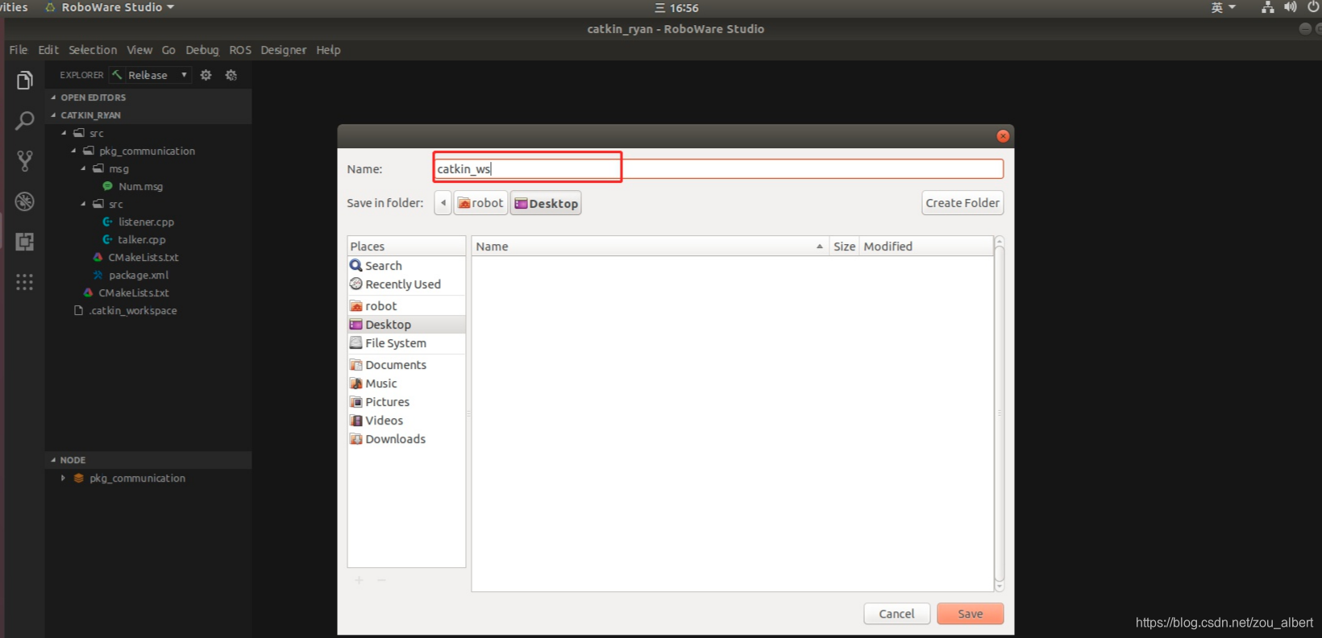Sort by the Size column header
The width and height of the screenshot is (1322, 638).
[x=844, y=246]
